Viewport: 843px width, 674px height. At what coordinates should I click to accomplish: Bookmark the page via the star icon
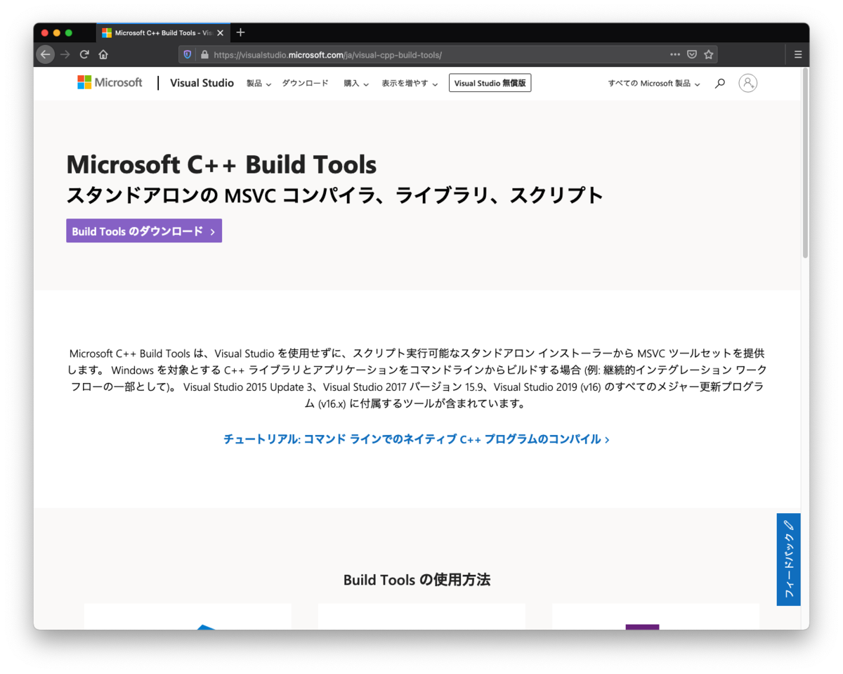(x=710, y=54)
